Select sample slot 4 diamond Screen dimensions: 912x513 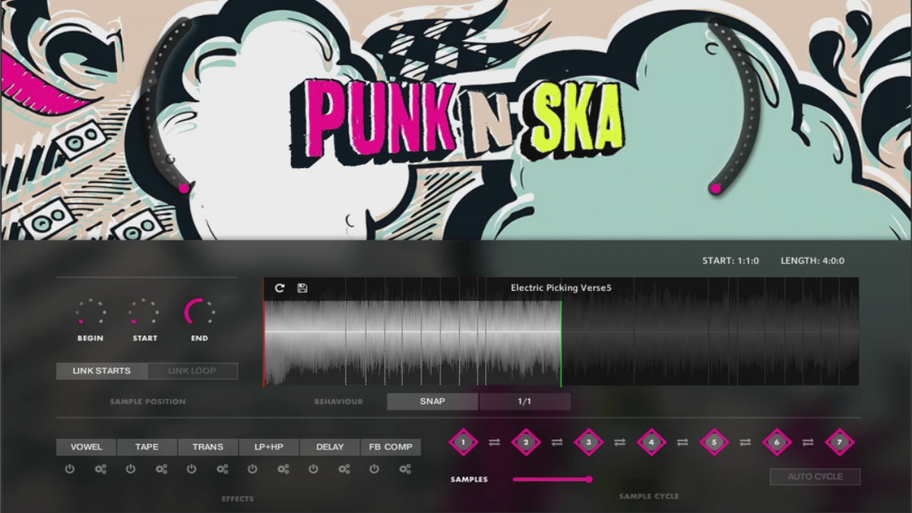point(651,442)
